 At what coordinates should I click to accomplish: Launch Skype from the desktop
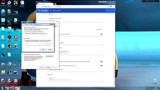point(16,81)
